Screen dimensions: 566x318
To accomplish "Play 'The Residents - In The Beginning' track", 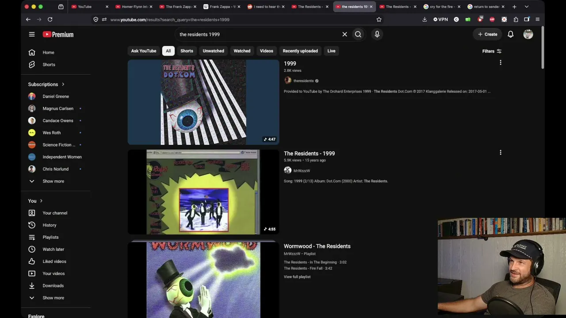I will click(315, 262).
